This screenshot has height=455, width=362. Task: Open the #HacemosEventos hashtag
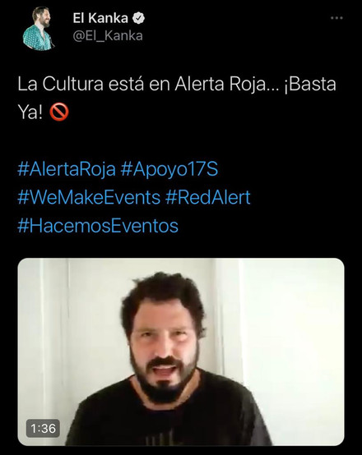(x=98, y=226)
